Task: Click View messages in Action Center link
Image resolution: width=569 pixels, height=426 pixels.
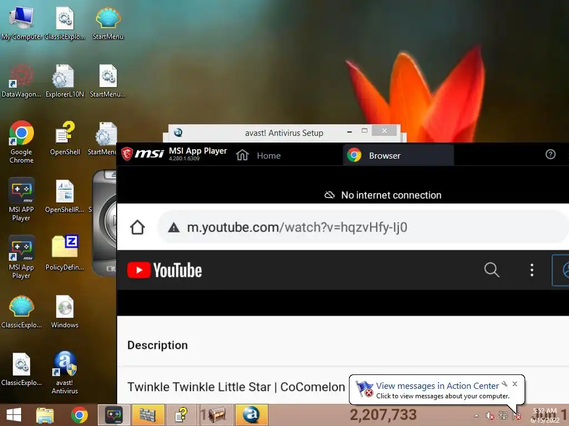Action: click(x=437, y=386)
